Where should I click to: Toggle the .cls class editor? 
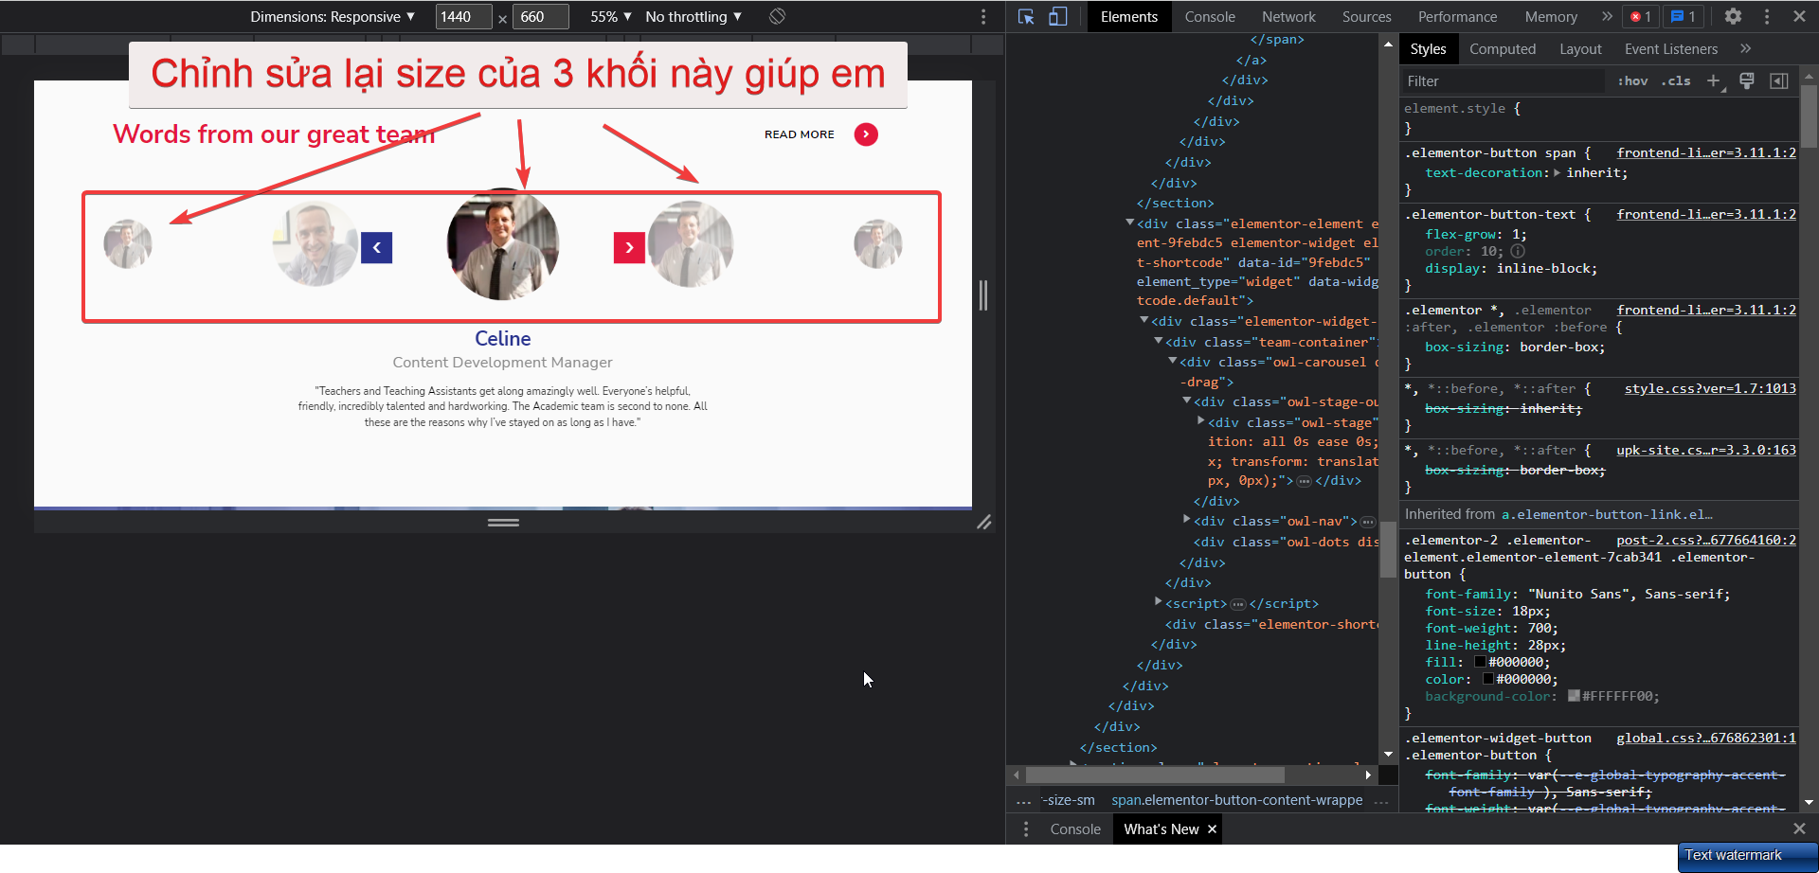1676,81
